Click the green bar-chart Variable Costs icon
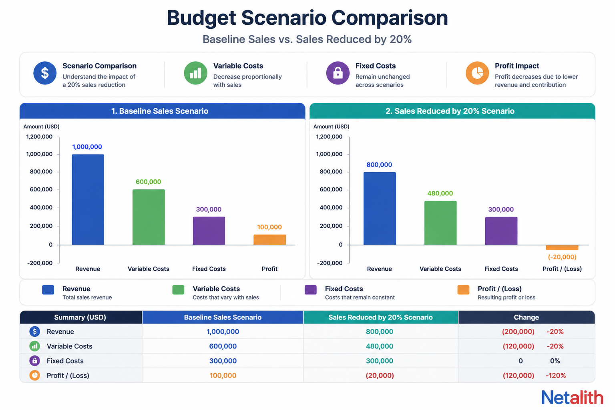The width and height of the screenshot is (615, 410). click(x=195, y=73)
